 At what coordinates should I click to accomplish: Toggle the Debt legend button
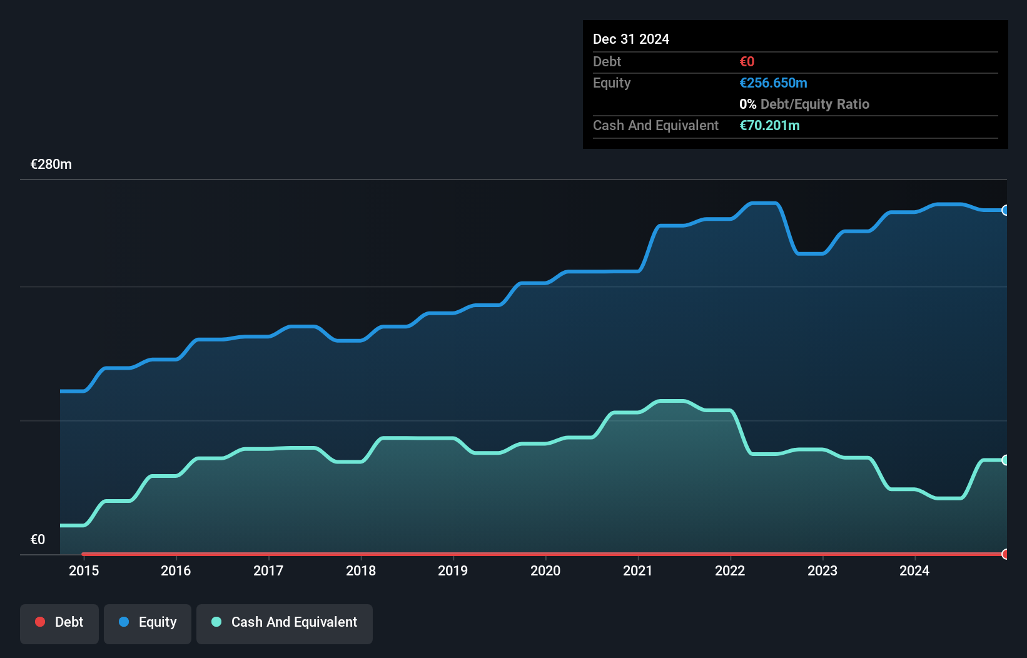(x=59, y=624)
